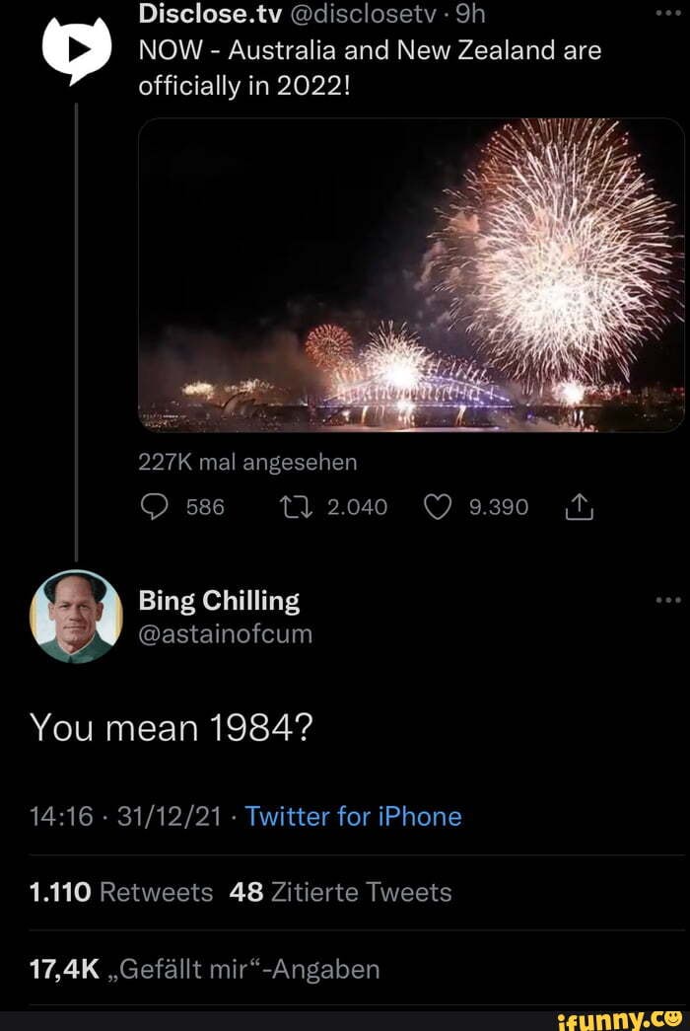Open the share icon on the fireworks tweet

point(580,507)
